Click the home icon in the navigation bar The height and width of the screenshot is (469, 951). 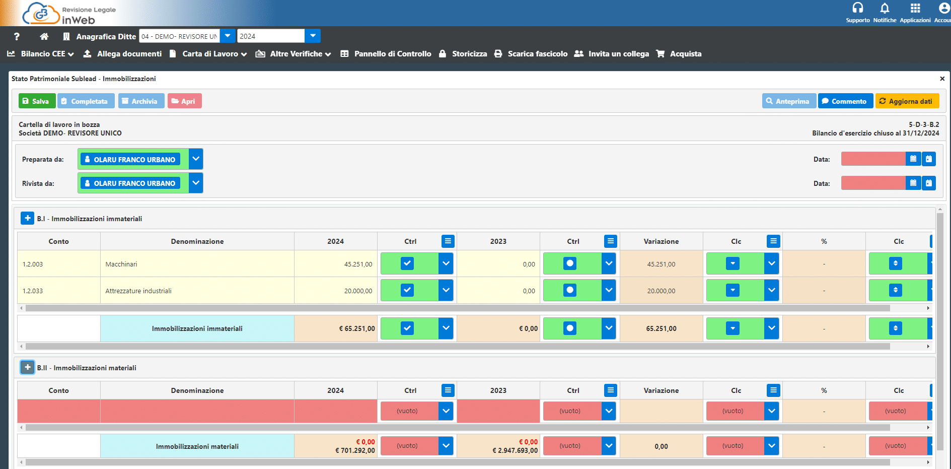tap(44, 36)
